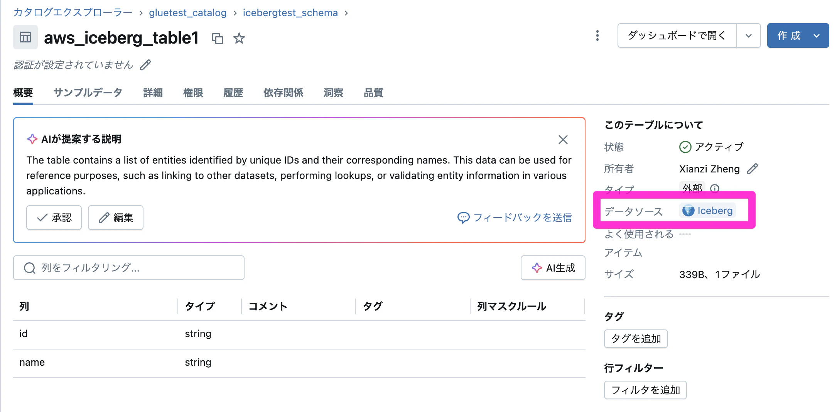837x412 pixels.
Task: Open the 詳細 tab
Action: click(153, 93)
